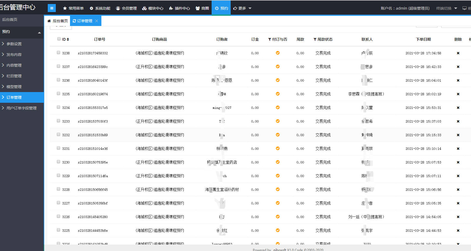Select the checkbox for order 3232
The width and height of the screenshot is (471, 251).
tap(58, 134)
